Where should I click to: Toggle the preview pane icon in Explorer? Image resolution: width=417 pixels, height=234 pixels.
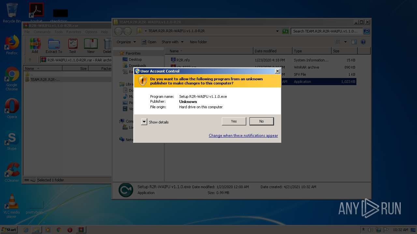(x=354, y=42)
